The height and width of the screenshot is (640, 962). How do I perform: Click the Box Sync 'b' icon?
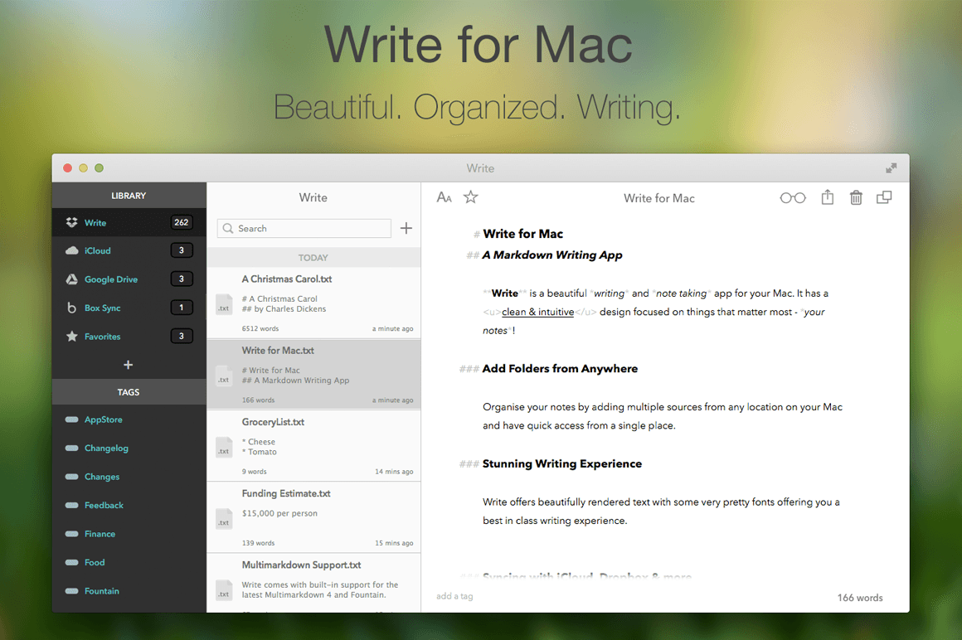click(72, 308)
